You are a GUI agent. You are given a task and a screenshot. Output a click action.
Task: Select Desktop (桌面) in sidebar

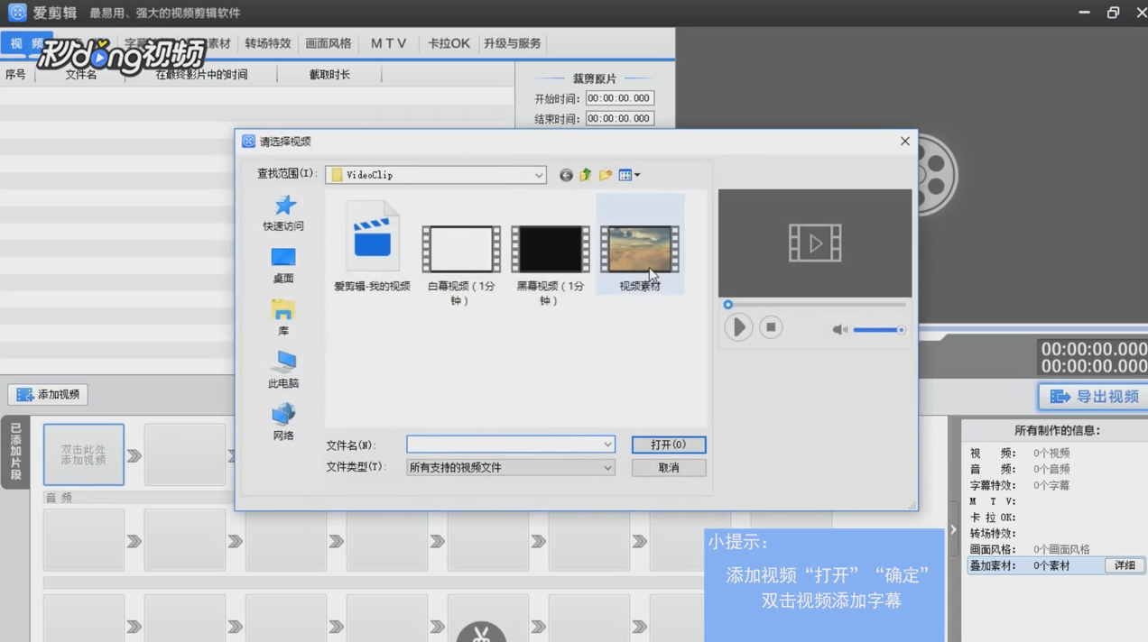point(283,266)
